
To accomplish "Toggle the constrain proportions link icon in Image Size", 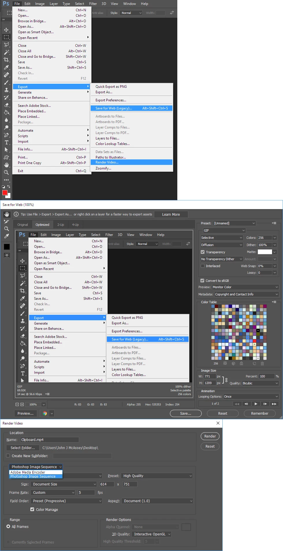I will [226, 380].
